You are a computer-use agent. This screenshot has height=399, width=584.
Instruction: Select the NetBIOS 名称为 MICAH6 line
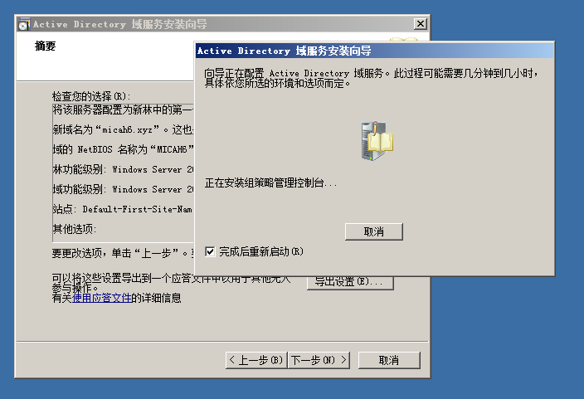click(x=124, y=149)
